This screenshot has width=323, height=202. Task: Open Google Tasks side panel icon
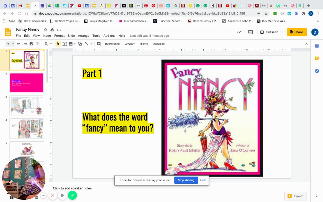pyautogui.click(x=317, y=71)
